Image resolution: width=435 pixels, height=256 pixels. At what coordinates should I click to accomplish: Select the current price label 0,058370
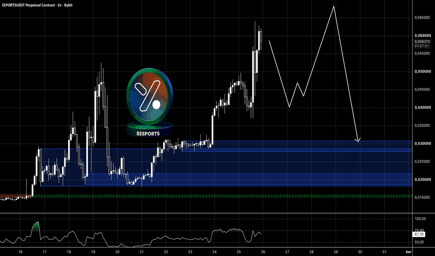422,41
